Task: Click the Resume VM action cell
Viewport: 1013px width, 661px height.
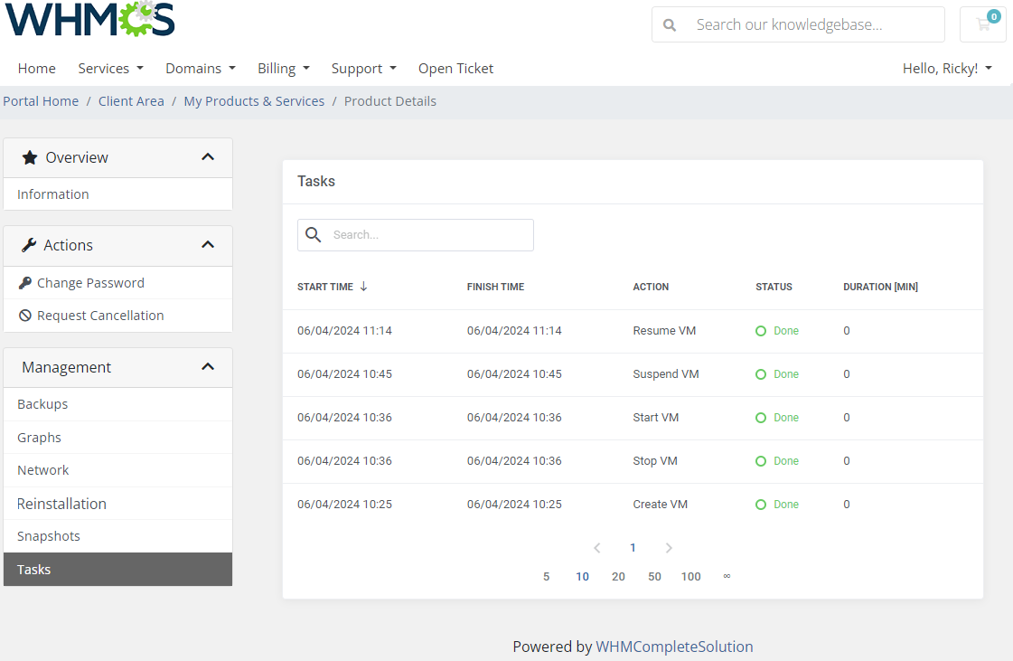Action: pyautogui.click(x=664, y=331)
